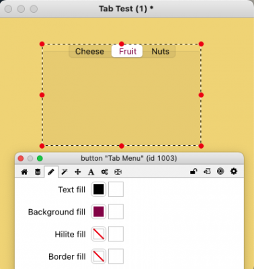Click the edit script icon
The width and height of the screenshot is (254, 269).
(x=207, y=171)
